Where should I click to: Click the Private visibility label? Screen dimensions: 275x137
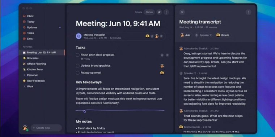(138, 12)
